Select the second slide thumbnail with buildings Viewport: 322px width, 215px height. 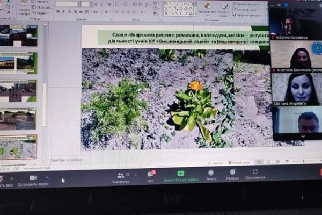[x=18, y=63]
